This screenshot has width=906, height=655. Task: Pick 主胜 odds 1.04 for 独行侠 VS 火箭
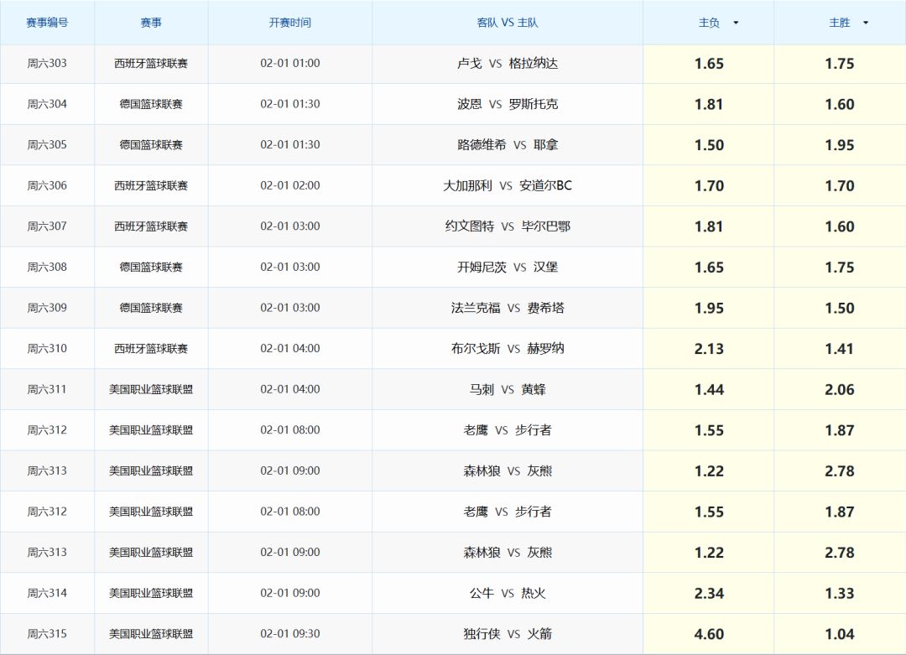pyautogui.click(x=840, y=634)
